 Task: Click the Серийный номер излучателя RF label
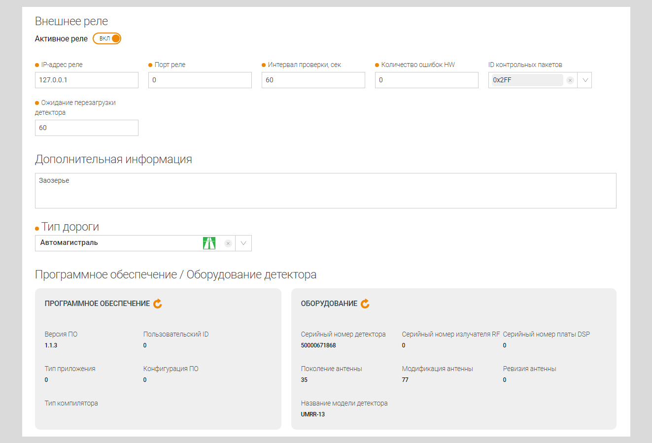(x=451, y=334)
